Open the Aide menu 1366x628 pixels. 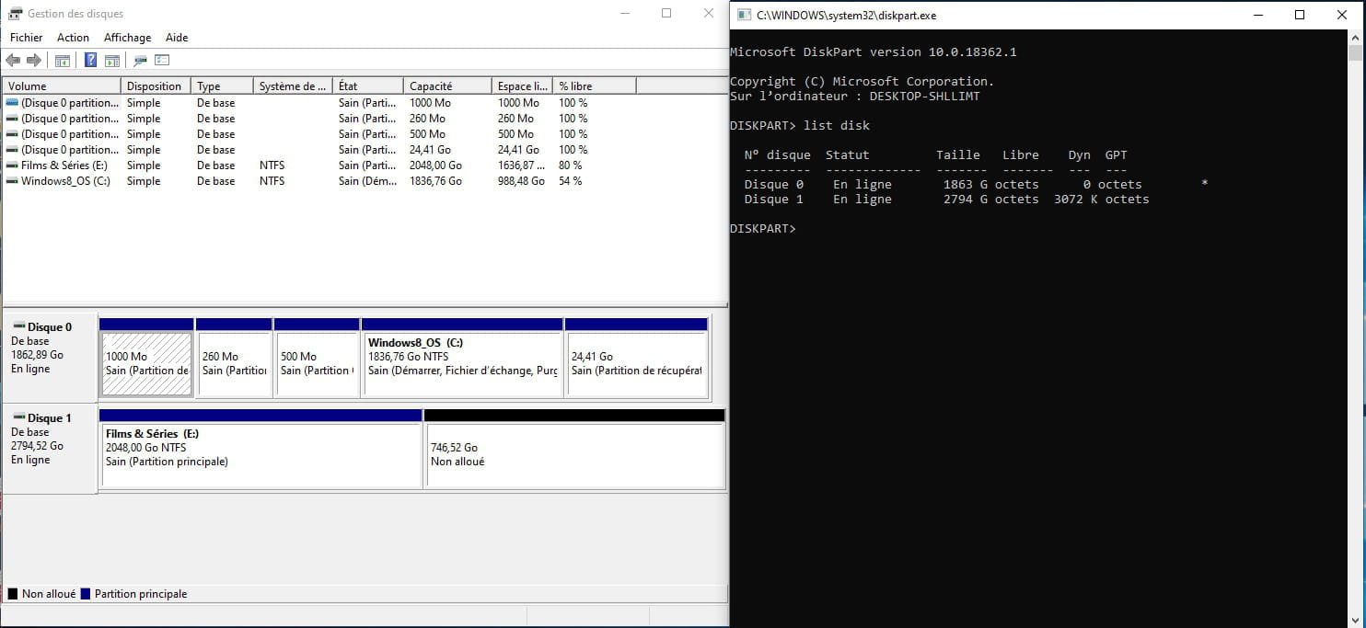tap(177, 38)
